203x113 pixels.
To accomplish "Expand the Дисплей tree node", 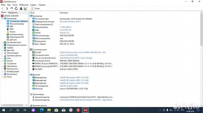I will (x=2, y=50).
